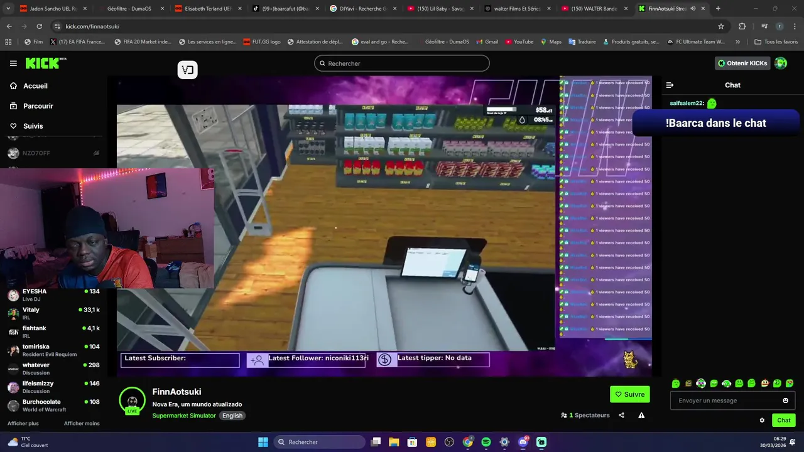Open the emoji picker in message box
Image resolution: width=804 pixels, height=452 pixels.
pyautogui.click(x=785, y=401)
